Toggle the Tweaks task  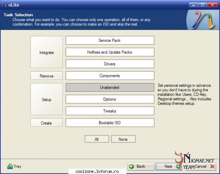click(x=110, y=111)
